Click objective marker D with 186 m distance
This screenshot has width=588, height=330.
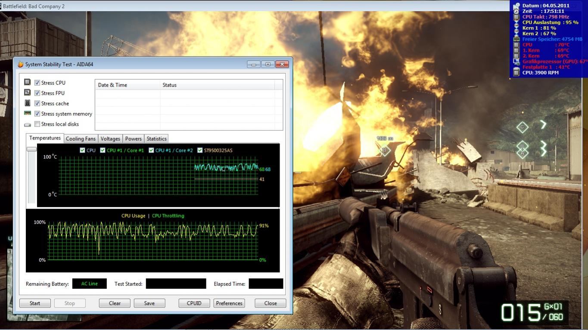(x=384, y=150)
